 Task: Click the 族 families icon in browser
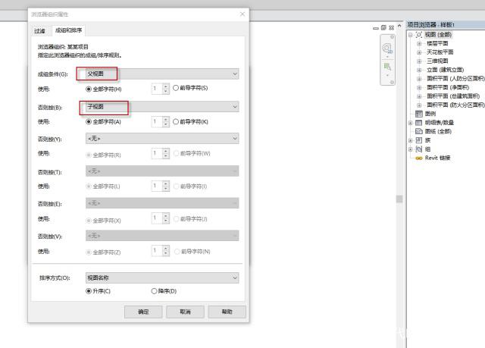[x=419, y=140]
